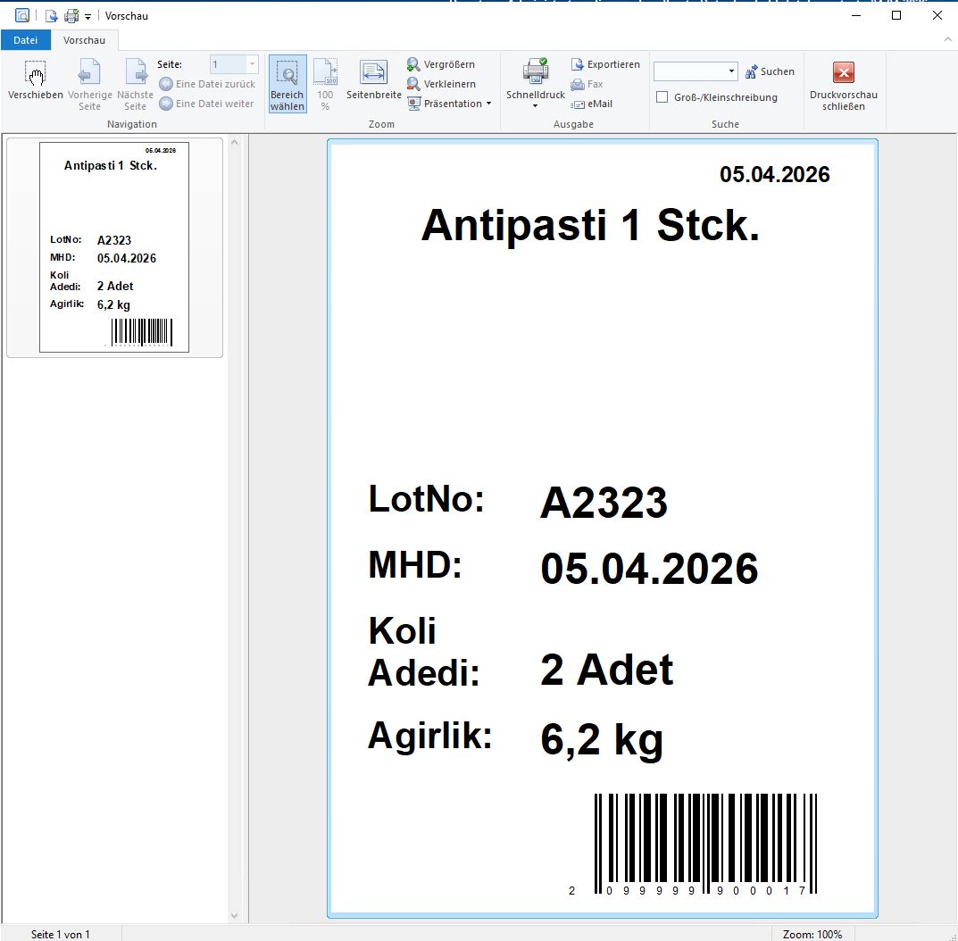Image resolution: width=958 pixels, height=941 pixels.
Task: Open the Präsentation dropdown
Action: (x=488, y=104)
